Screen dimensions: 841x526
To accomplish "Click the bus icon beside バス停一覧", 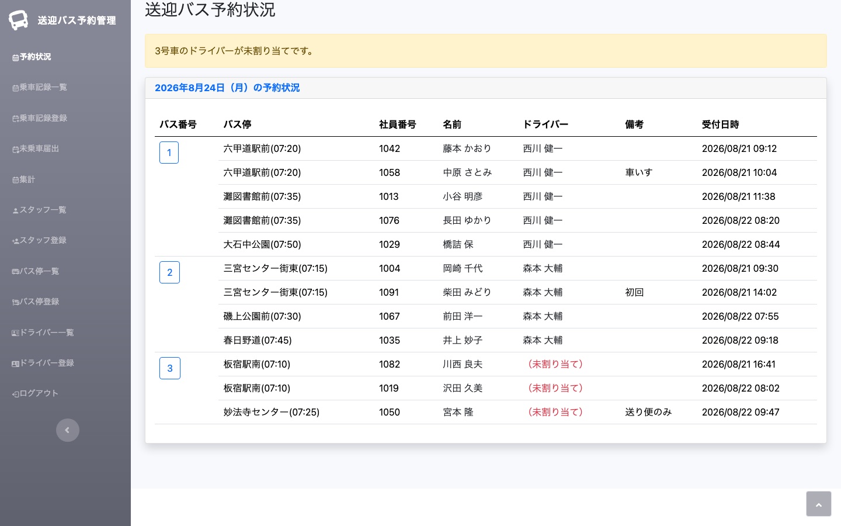I will [x=16, y=272].
